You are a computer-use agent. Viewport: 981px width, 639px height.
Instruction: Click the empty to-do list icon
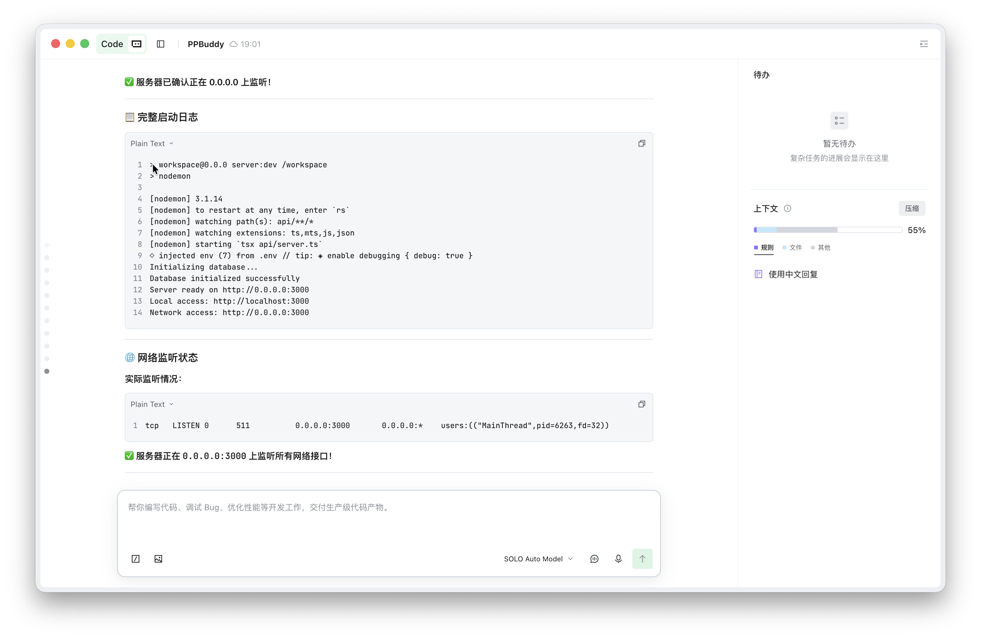pyautogui.click(x=839, y=121)
